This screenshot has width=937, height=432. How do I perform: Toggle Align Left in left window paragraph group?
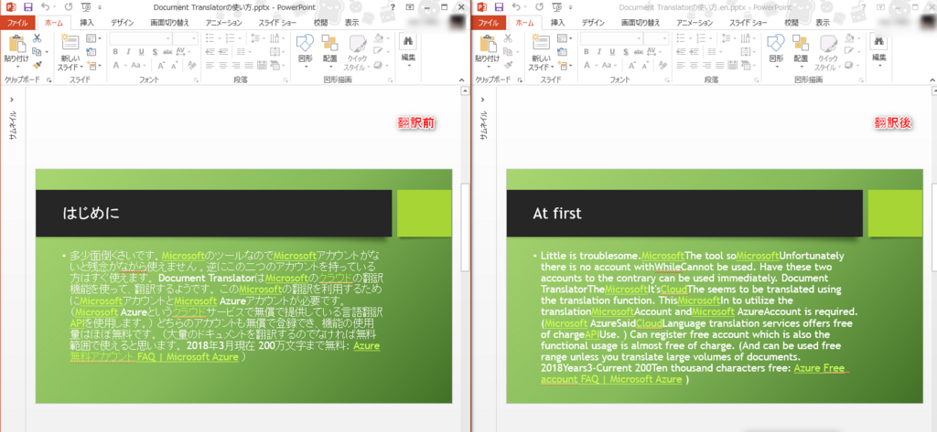click(x=210, y=65)
